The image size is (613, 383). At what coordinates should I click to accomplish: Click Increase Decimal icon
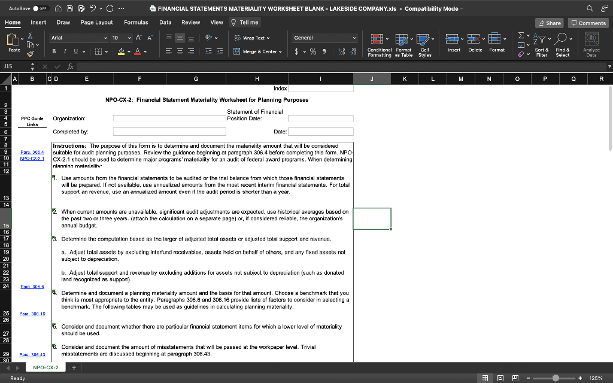[x=341, y=51]
